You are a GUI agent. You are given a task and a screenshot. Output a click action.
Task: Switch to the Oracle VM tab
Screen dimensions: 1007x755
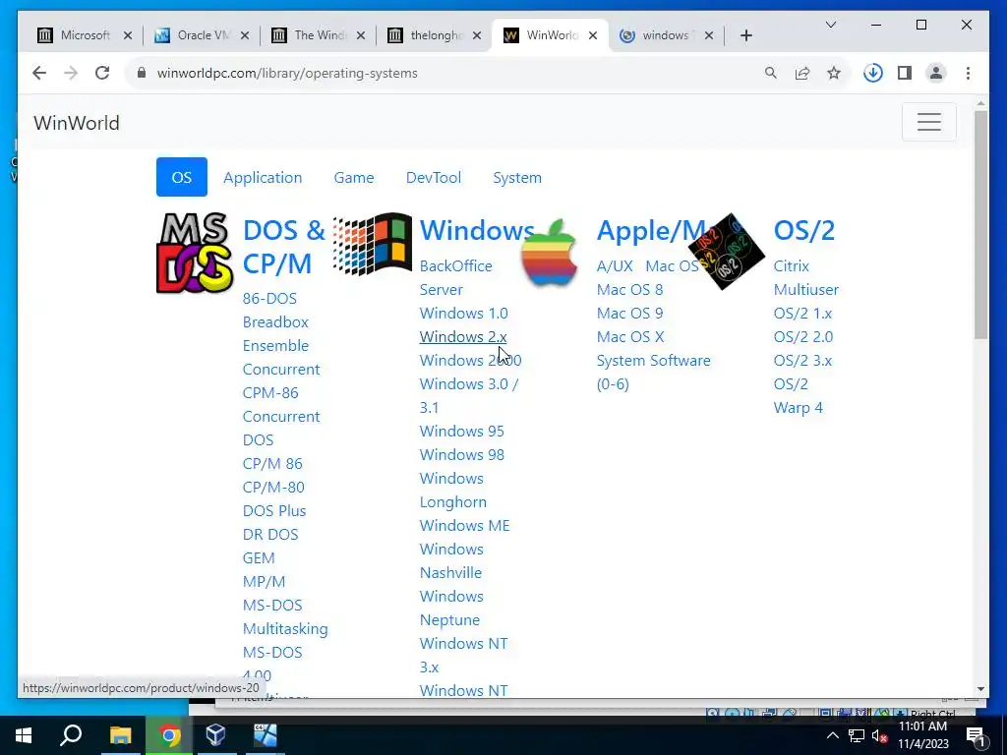203,35
